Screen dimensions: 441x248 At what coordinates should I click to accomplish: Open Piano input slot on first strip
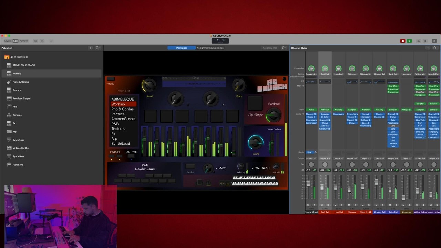tap(311, 110)
